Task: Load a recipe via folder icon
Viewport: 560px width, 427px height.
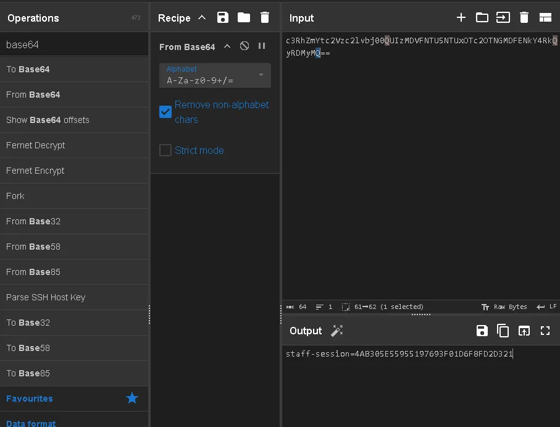Action: click(243, 17)
